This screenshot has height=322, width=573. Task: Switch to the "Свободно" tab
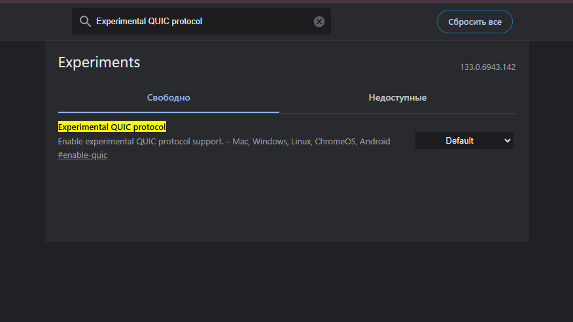(169, 97)
